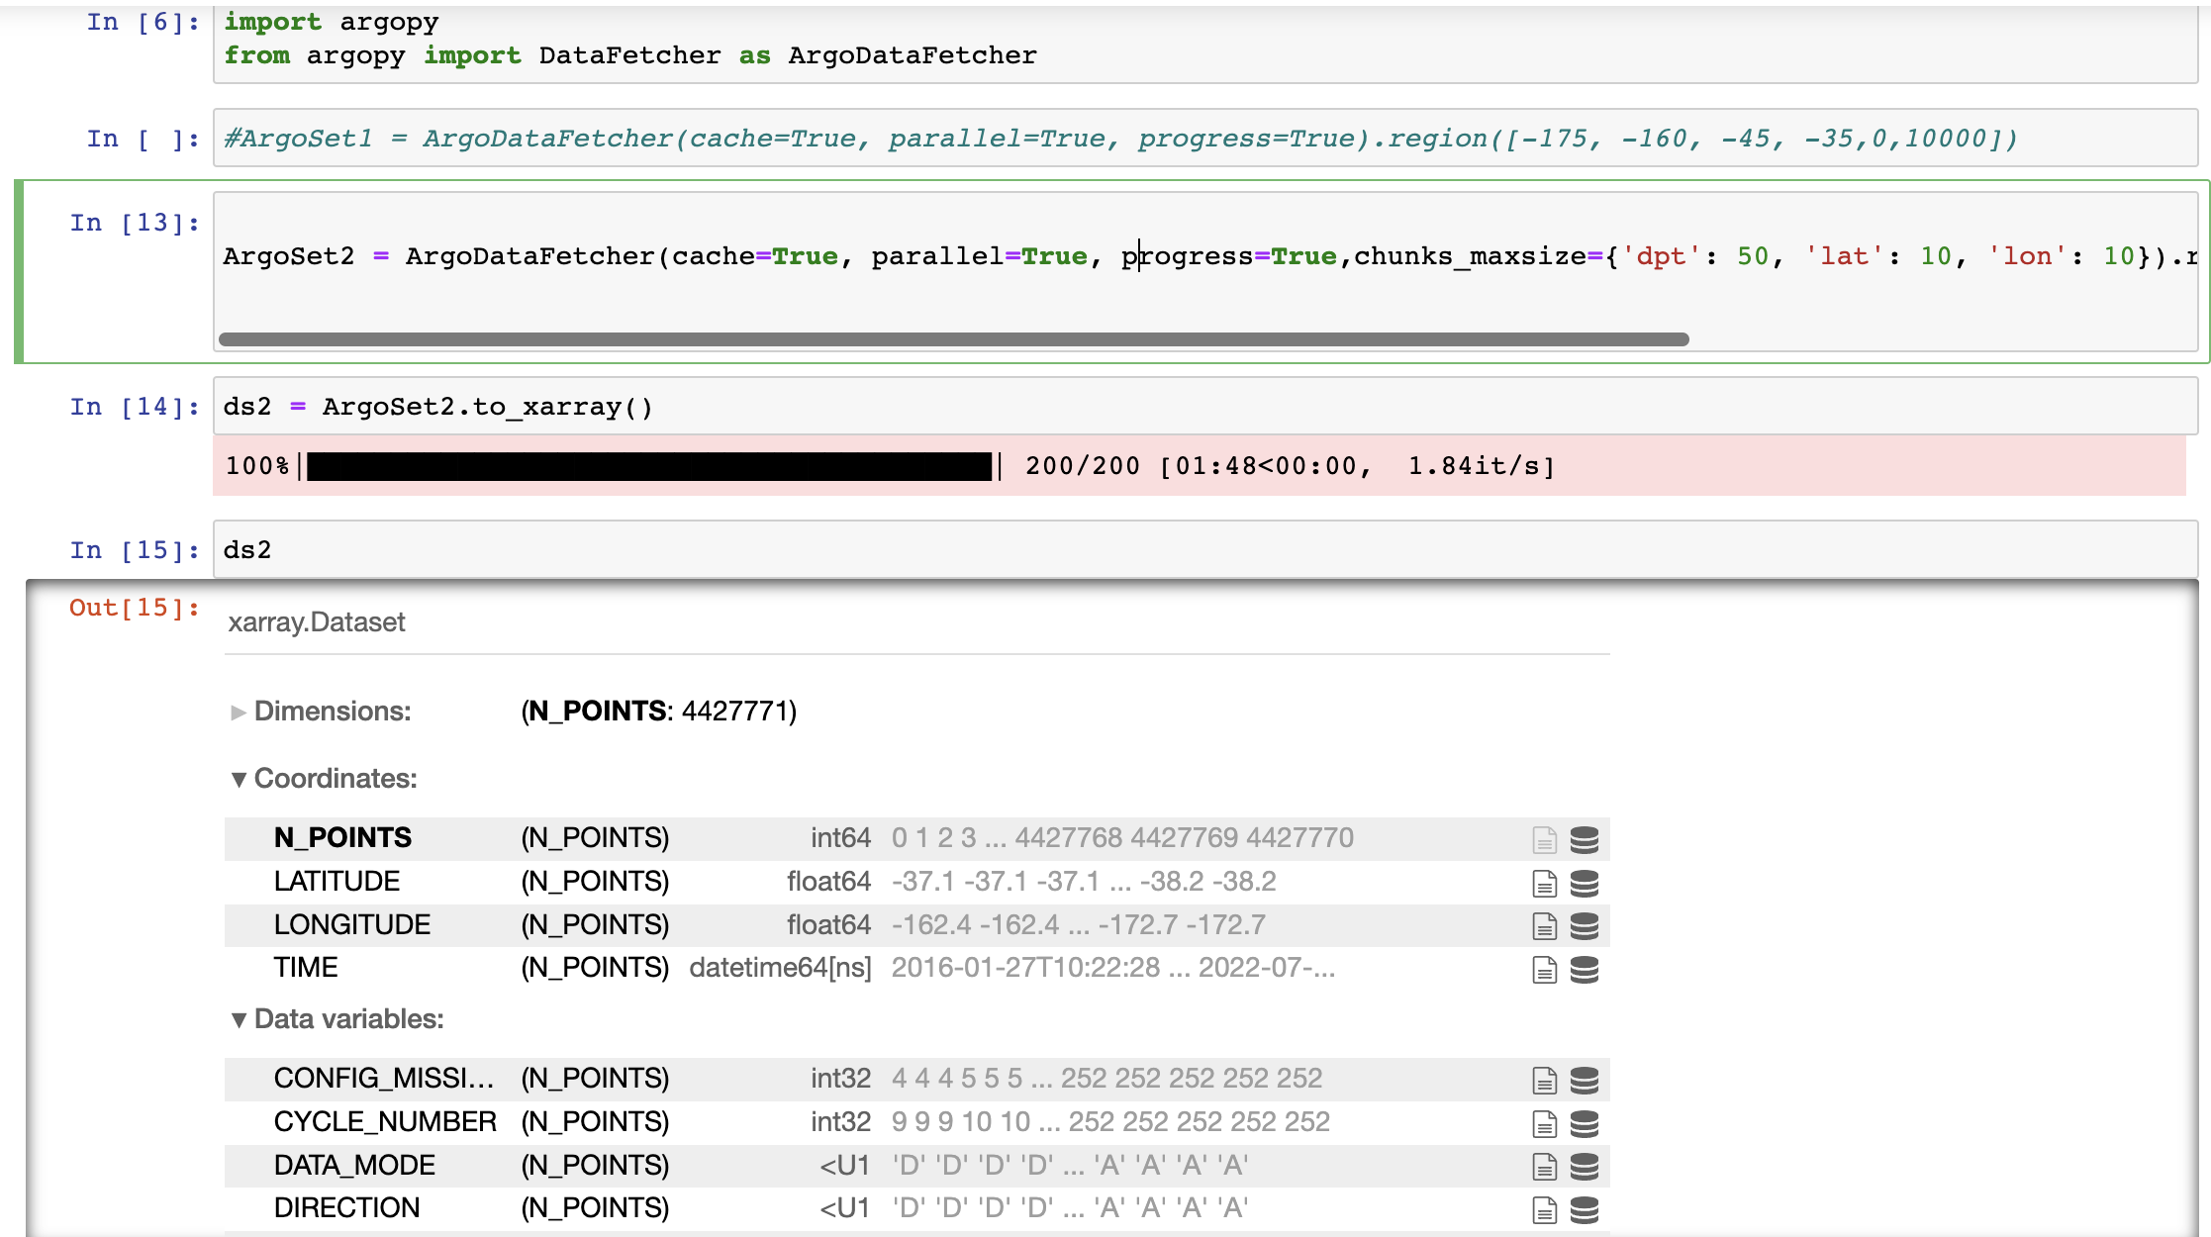Show attributes icon for LATITUDE coordinate

(x=1544, y=883)
